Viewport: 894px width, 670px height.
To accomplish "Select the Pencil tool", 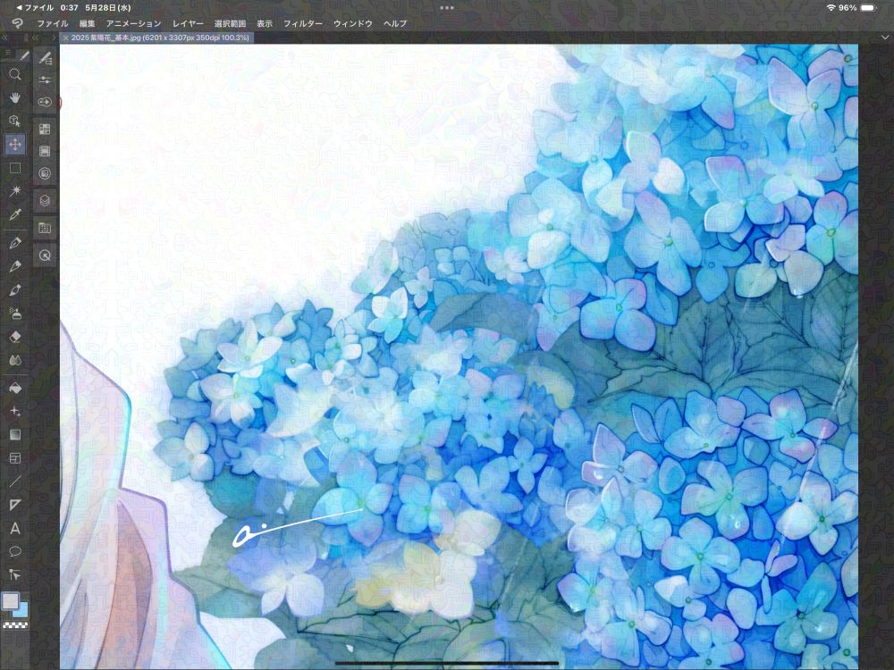I will click(x=15, y=266).
